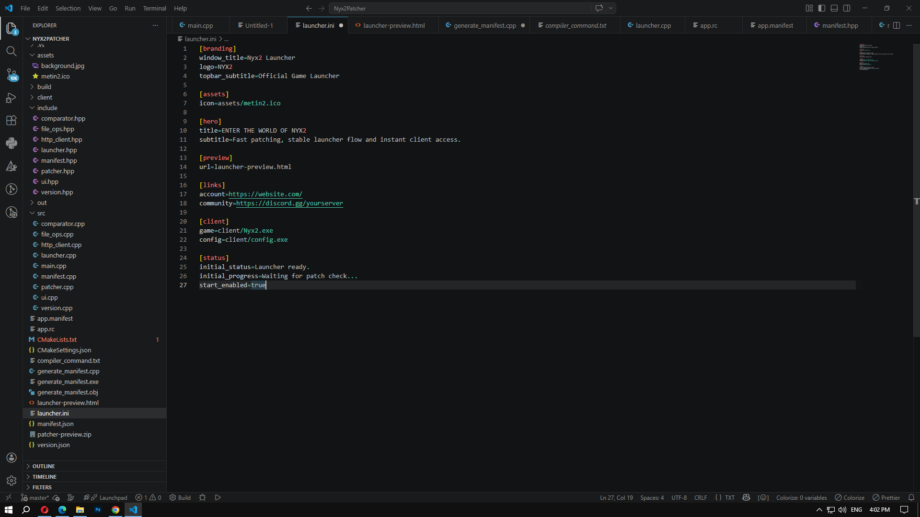Open the Search panel in the activity bar
920x517 pixels.
[x=11, y=51]
